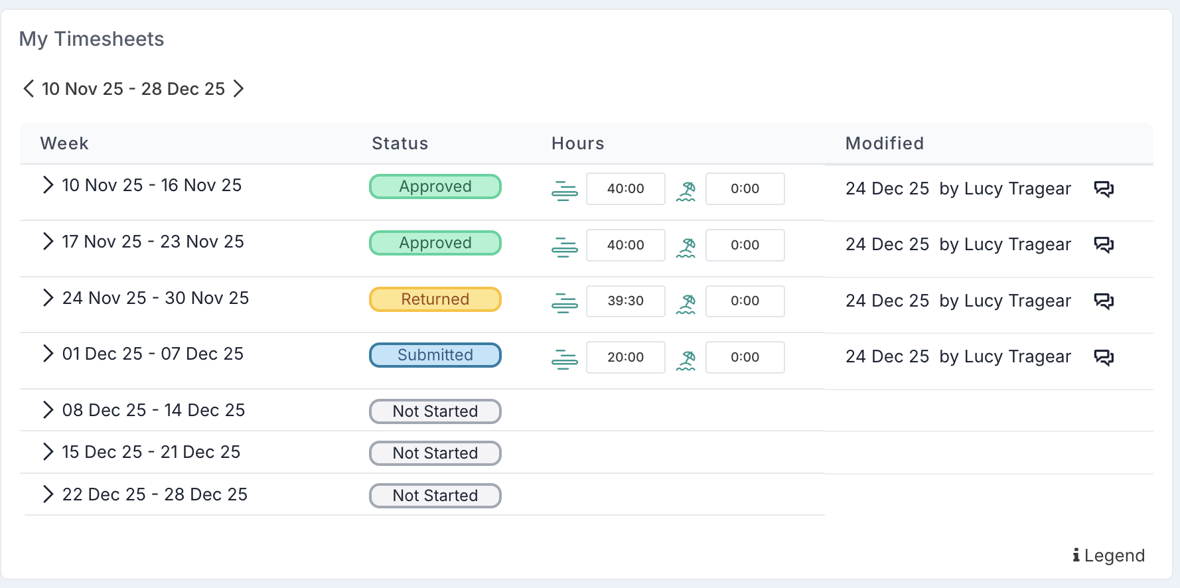Click worked-hours icon in 10 Nov row
The image size is (1180, 588).
pos(564,190)
